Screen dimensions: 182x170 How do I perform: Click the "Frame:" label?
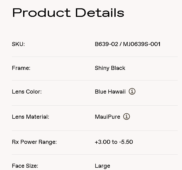tap(21, 68)
